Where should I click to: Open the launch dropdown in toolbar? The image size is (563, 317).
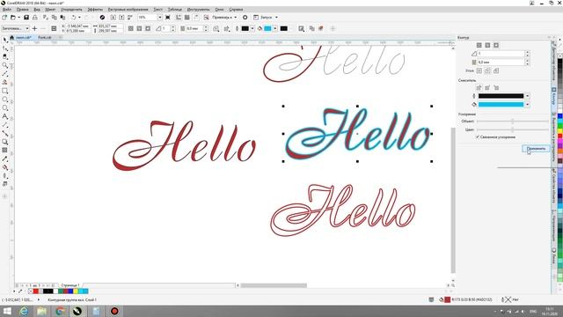pos(276,18)
